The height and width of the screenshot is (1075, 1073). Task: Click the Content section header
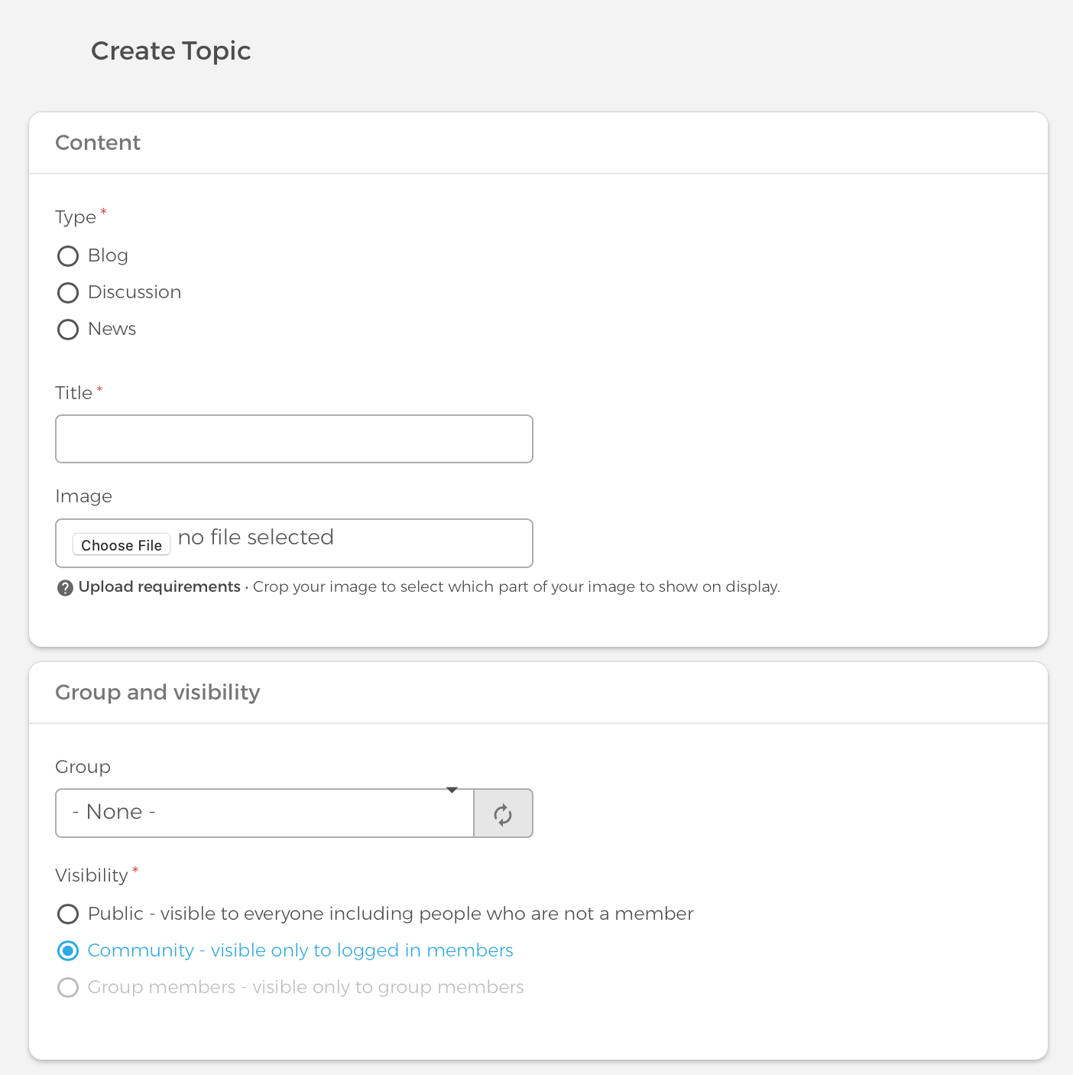click(98, 142)
